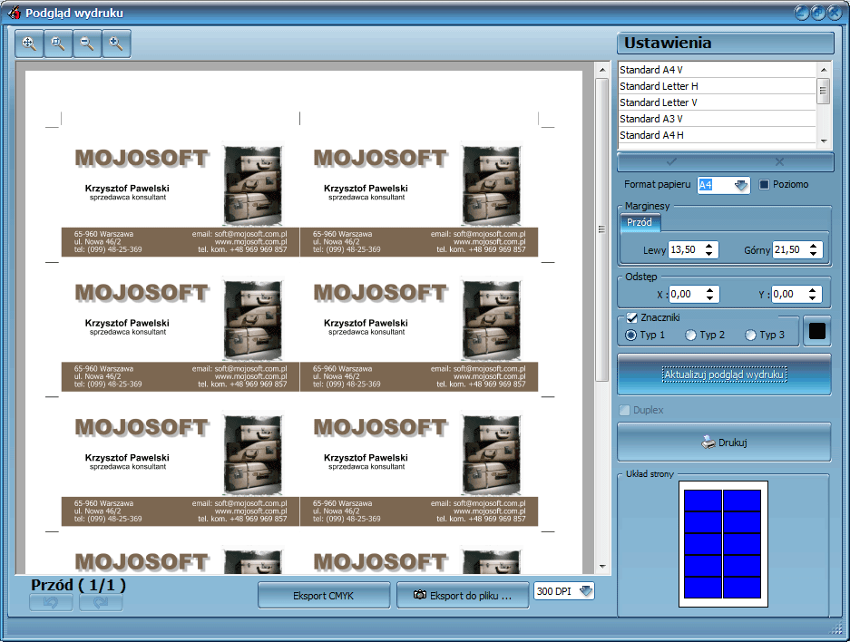Decrease the Lewy margin with the down arrow

click(x=709, y=254)
